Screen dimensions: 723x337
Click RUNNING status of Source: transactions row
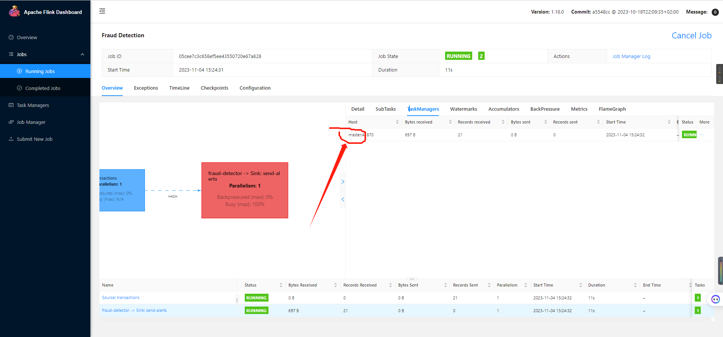click(256, 298)
